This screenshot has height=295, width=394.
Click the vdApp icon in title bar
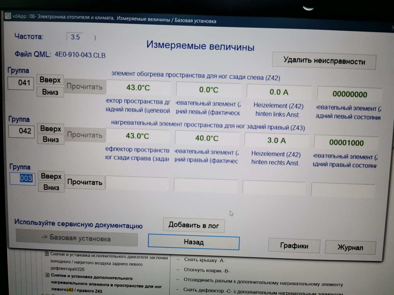tap(8, 16)
